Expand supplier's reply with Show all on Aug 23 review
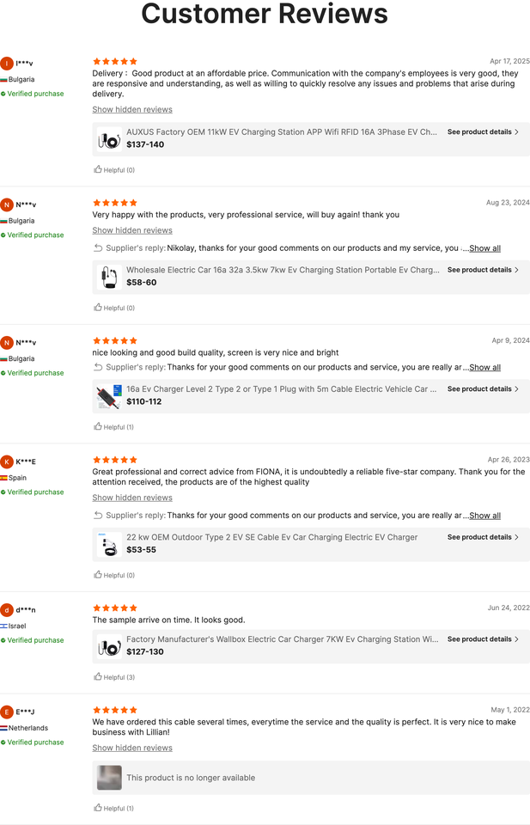530x825 pixels. click(x=484, y=248)
